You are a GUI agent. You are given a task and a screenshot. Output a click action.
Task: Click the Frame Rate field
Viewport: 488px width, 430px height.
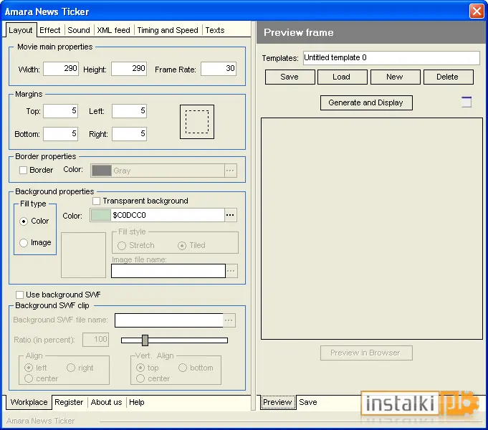(x=219, y=69)
